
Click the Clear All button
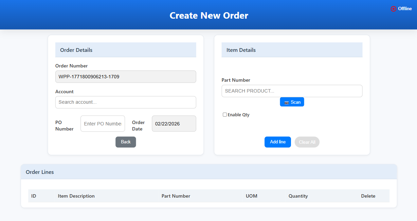click(307, 142)
